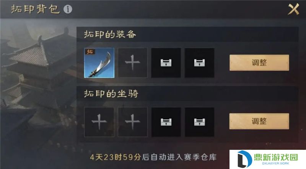306x169 pixels.
Task: Open the info icon beside 拓印背包
Action: pyautogui.click(x=68, y=9)
